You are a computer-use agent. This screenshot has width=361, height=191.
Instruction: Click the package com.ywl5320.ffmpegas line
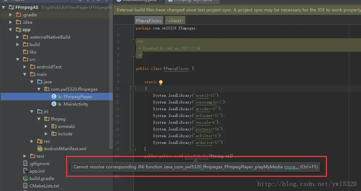click(166, 28)
